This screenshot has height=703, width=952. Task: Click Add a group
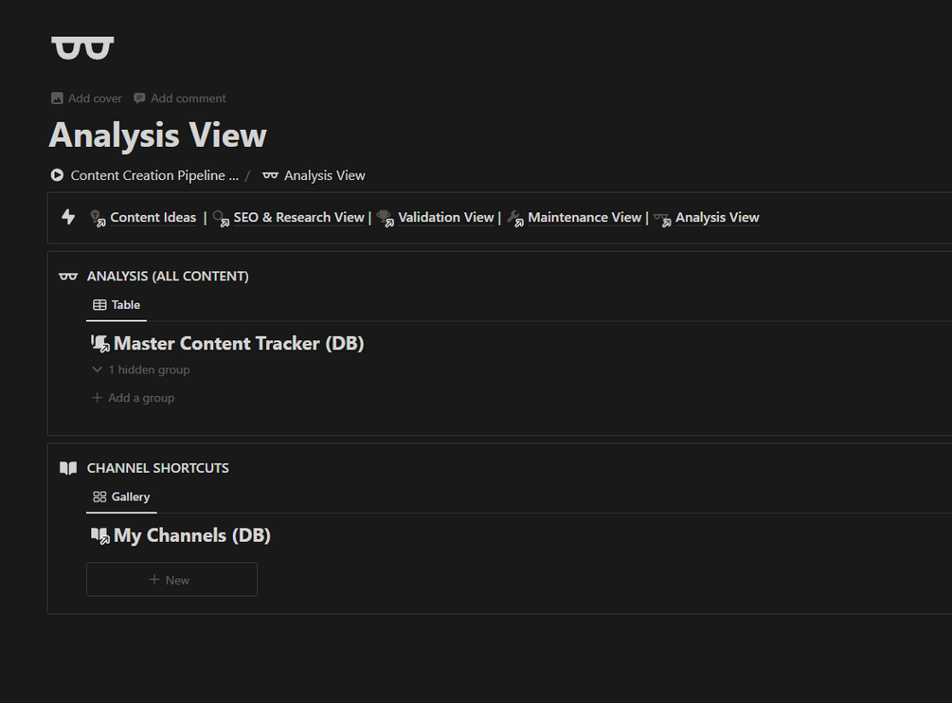(x=133, y=398)
